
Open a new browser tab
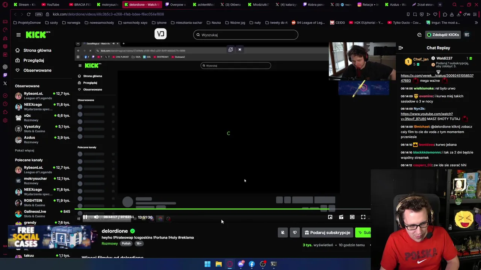(x=440, y=4)
